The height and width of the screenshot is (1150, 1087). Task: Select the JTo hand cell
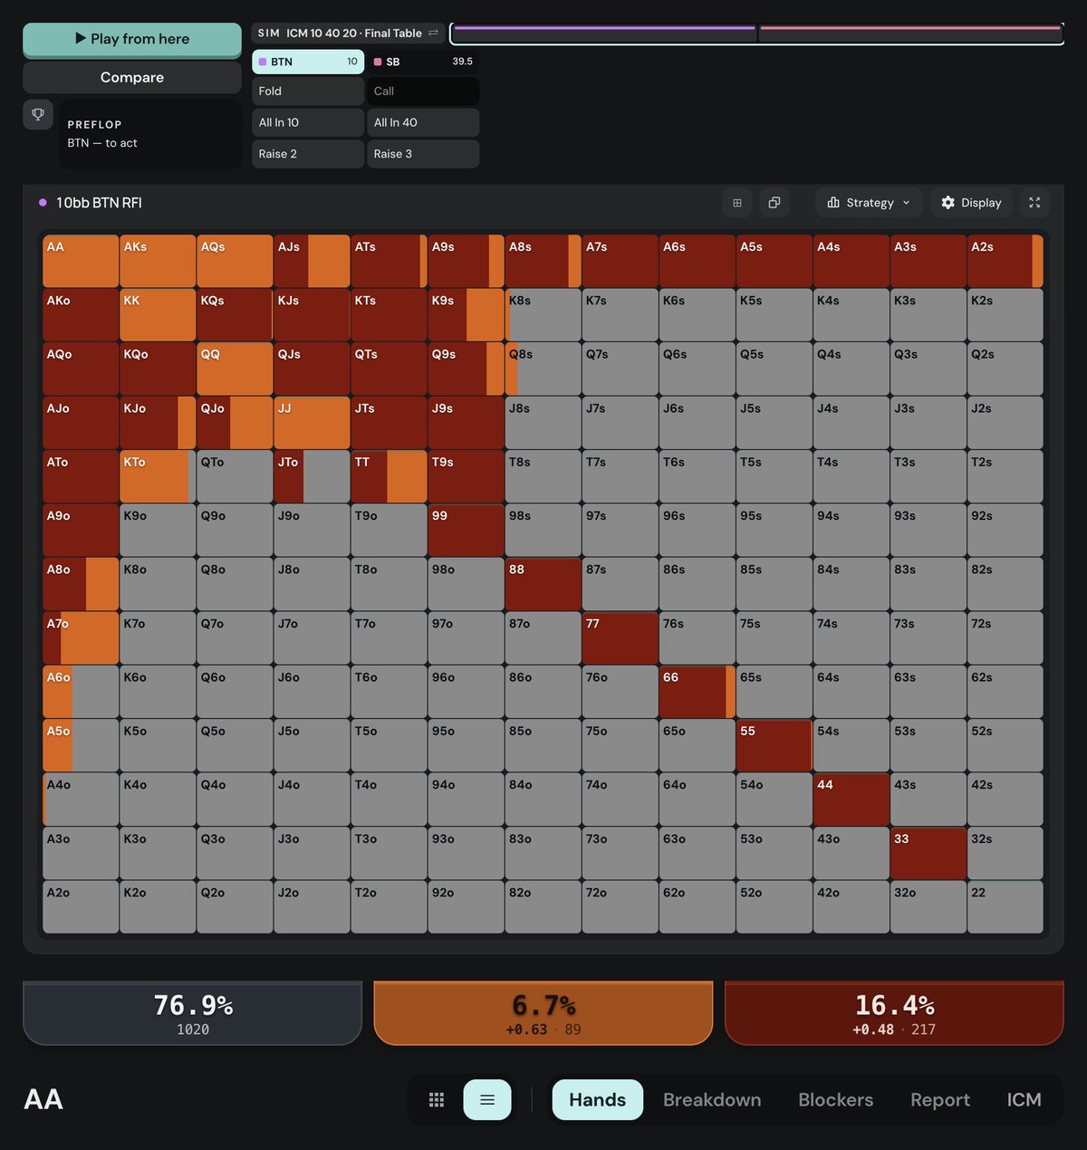(x=312, y=476)
